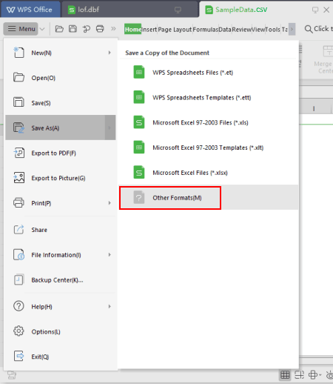Open Backup Center(K)
Image resolution: width=333 pixels, height=384 pixels.
(x=61, y=279)
